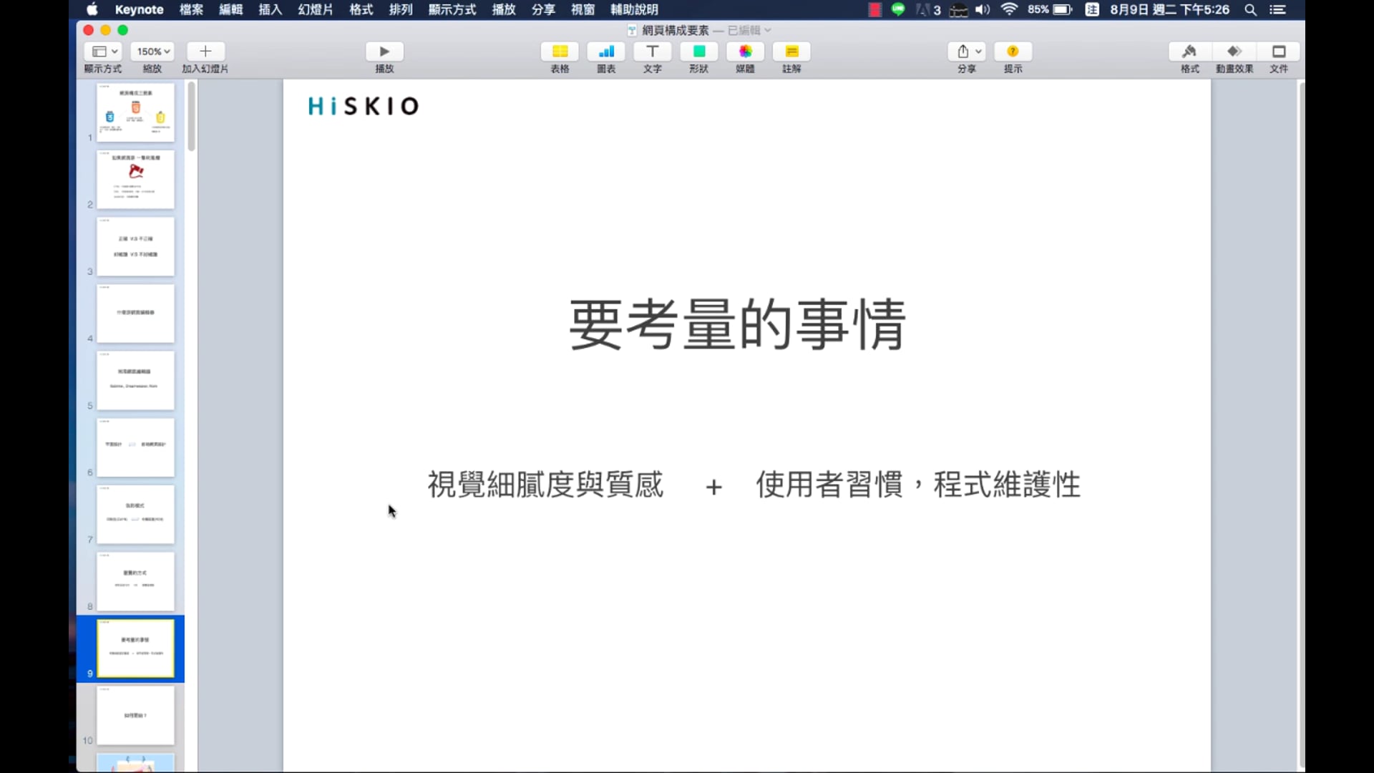The height and width of the screenshot is (773, 1374).
Task: Insert a table from the toolbar
Action: point(560,57)
